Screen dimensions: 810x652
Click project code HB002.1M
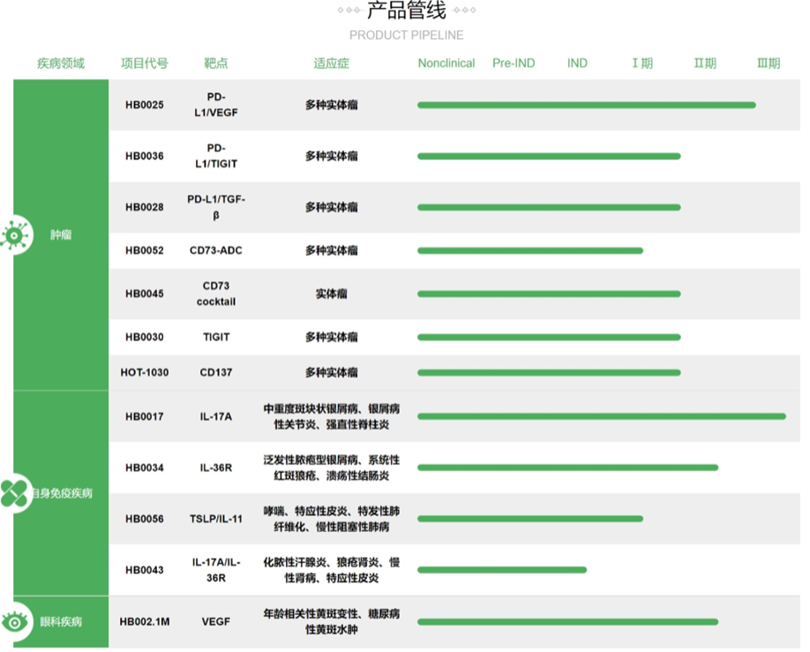pos(145,622)
